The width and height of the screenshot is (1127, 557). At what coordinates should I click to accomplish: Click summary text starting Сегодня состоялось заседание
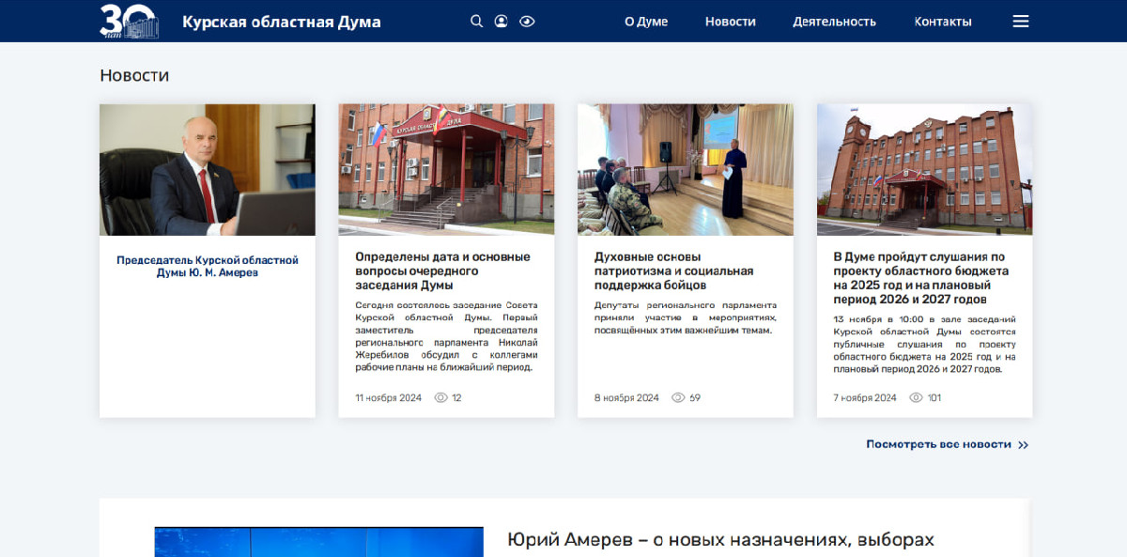click(446, 336)
